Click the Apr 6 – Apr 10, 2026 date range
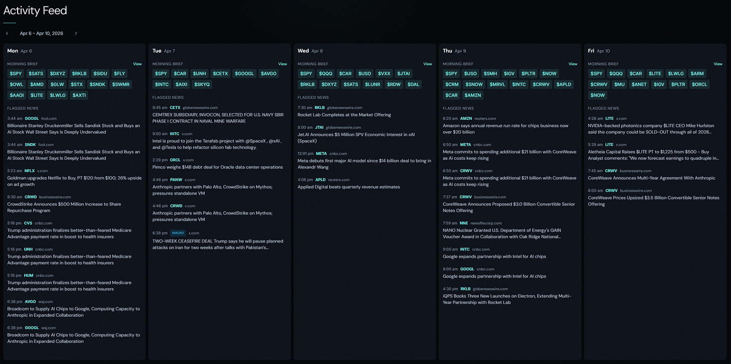 (42, 34)
